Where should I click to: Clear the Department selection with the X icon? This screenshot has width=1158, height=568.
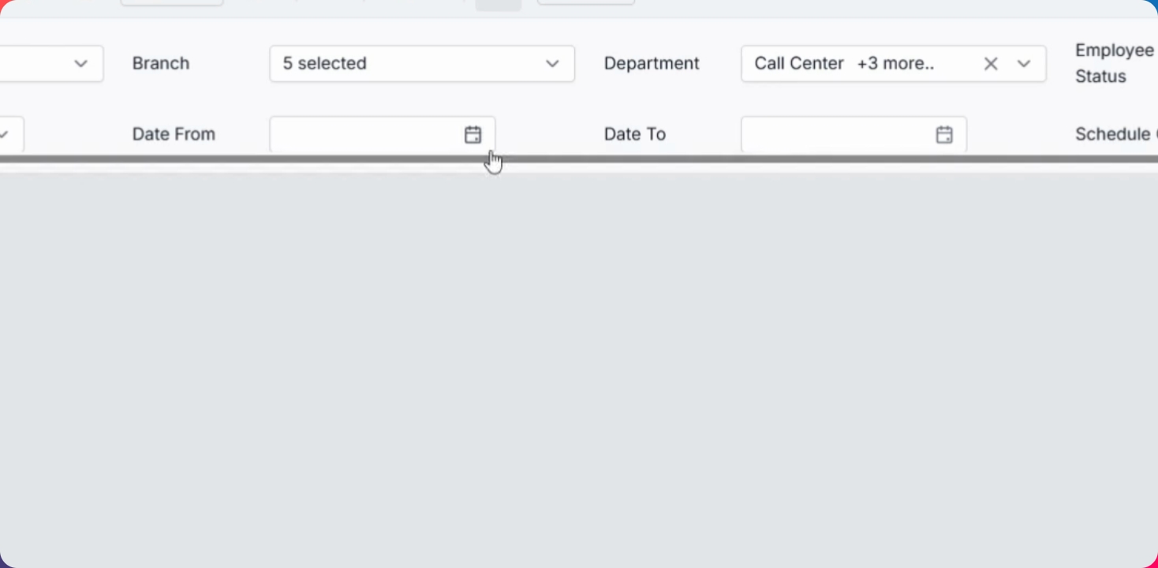pos(991,64)
